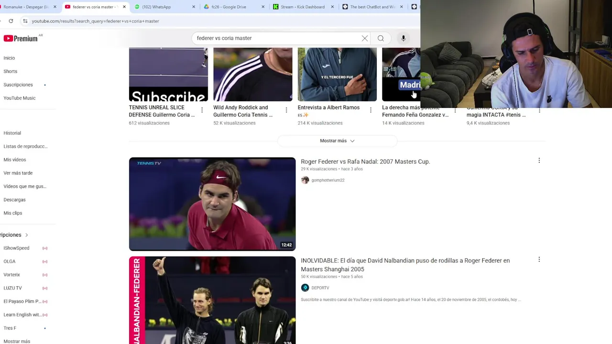612x344 pixels.
Task: Go to Inicio in the sidebar
Action: [9, 58]
